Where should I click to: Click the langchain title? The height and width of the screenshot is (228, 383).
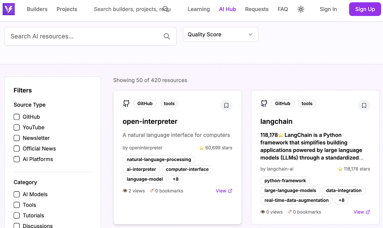(x=276, y=121)
